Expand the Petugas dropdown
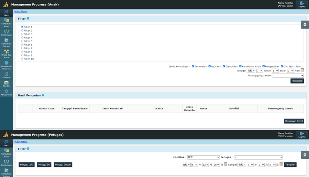Image resolution: width=309 pixels, height=177 pixels. coord(258,157)
